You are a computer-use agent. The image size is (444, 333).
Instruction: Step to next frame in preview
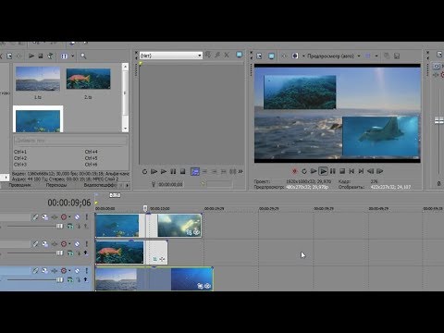pos(380,171)
